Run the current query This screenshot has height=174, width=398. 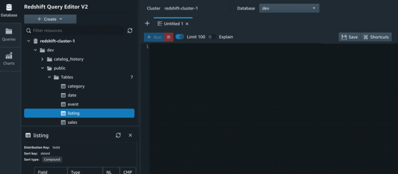point(154,37)
